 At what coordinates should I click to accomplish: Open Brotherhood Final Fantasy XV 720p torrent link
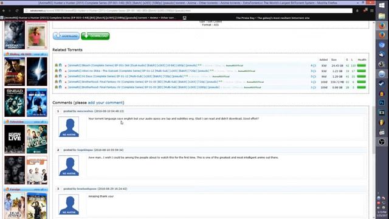(143, 82)
